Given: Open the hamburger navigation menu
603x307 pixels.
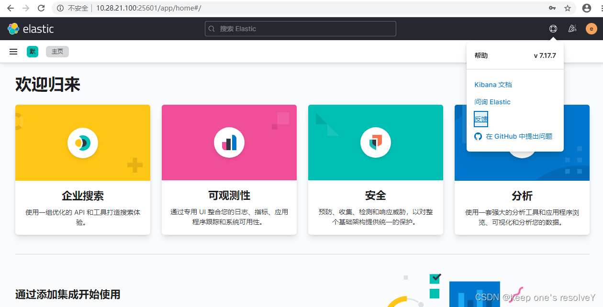Looking at the screenshot, I should click(x=13, y=52).
